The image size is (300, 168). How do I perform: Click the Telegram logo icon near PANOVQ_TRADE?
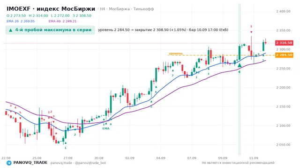pos(9,163)
